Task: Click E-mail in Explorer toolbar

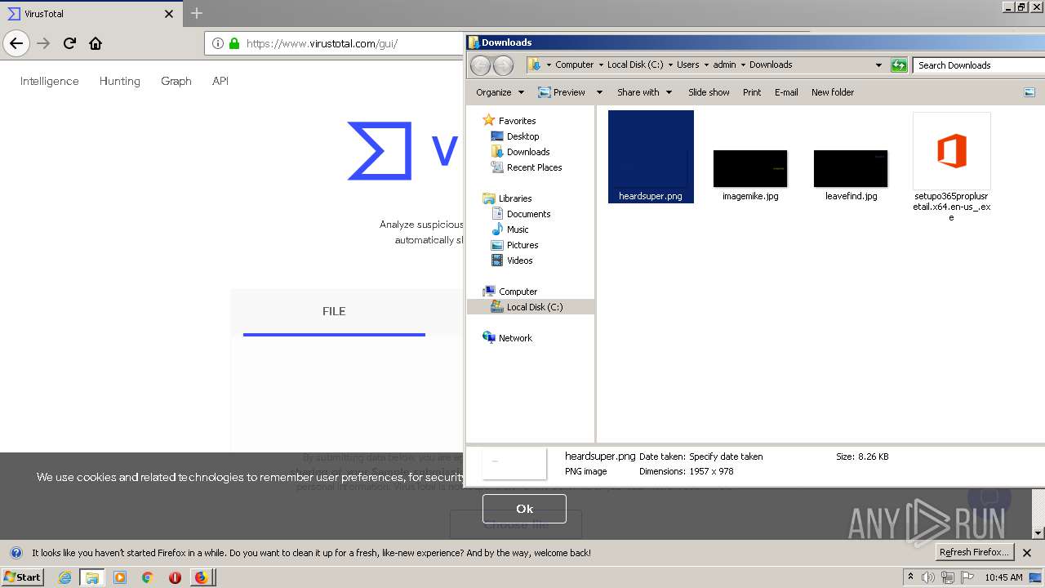Action: pos(786,92)
